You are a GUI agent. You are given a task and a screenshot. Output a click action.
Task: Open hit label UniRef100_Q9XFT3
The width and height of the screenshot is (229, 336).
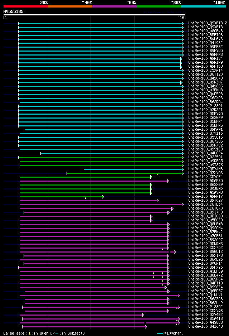(205, 27)
